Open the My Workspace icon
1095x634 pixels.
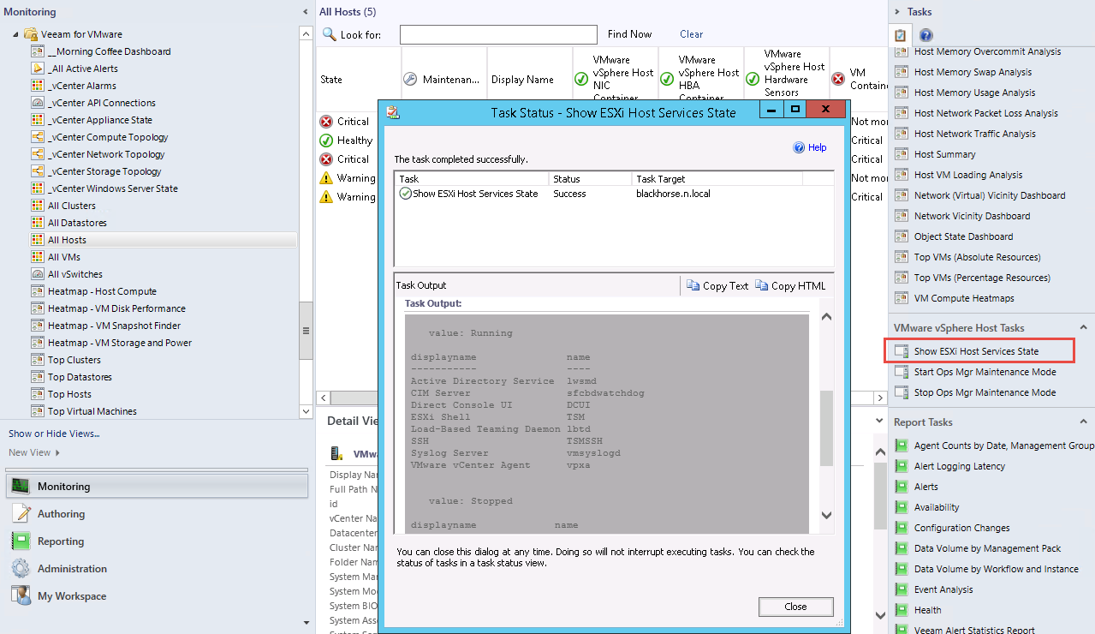click(x=21, y=595)
